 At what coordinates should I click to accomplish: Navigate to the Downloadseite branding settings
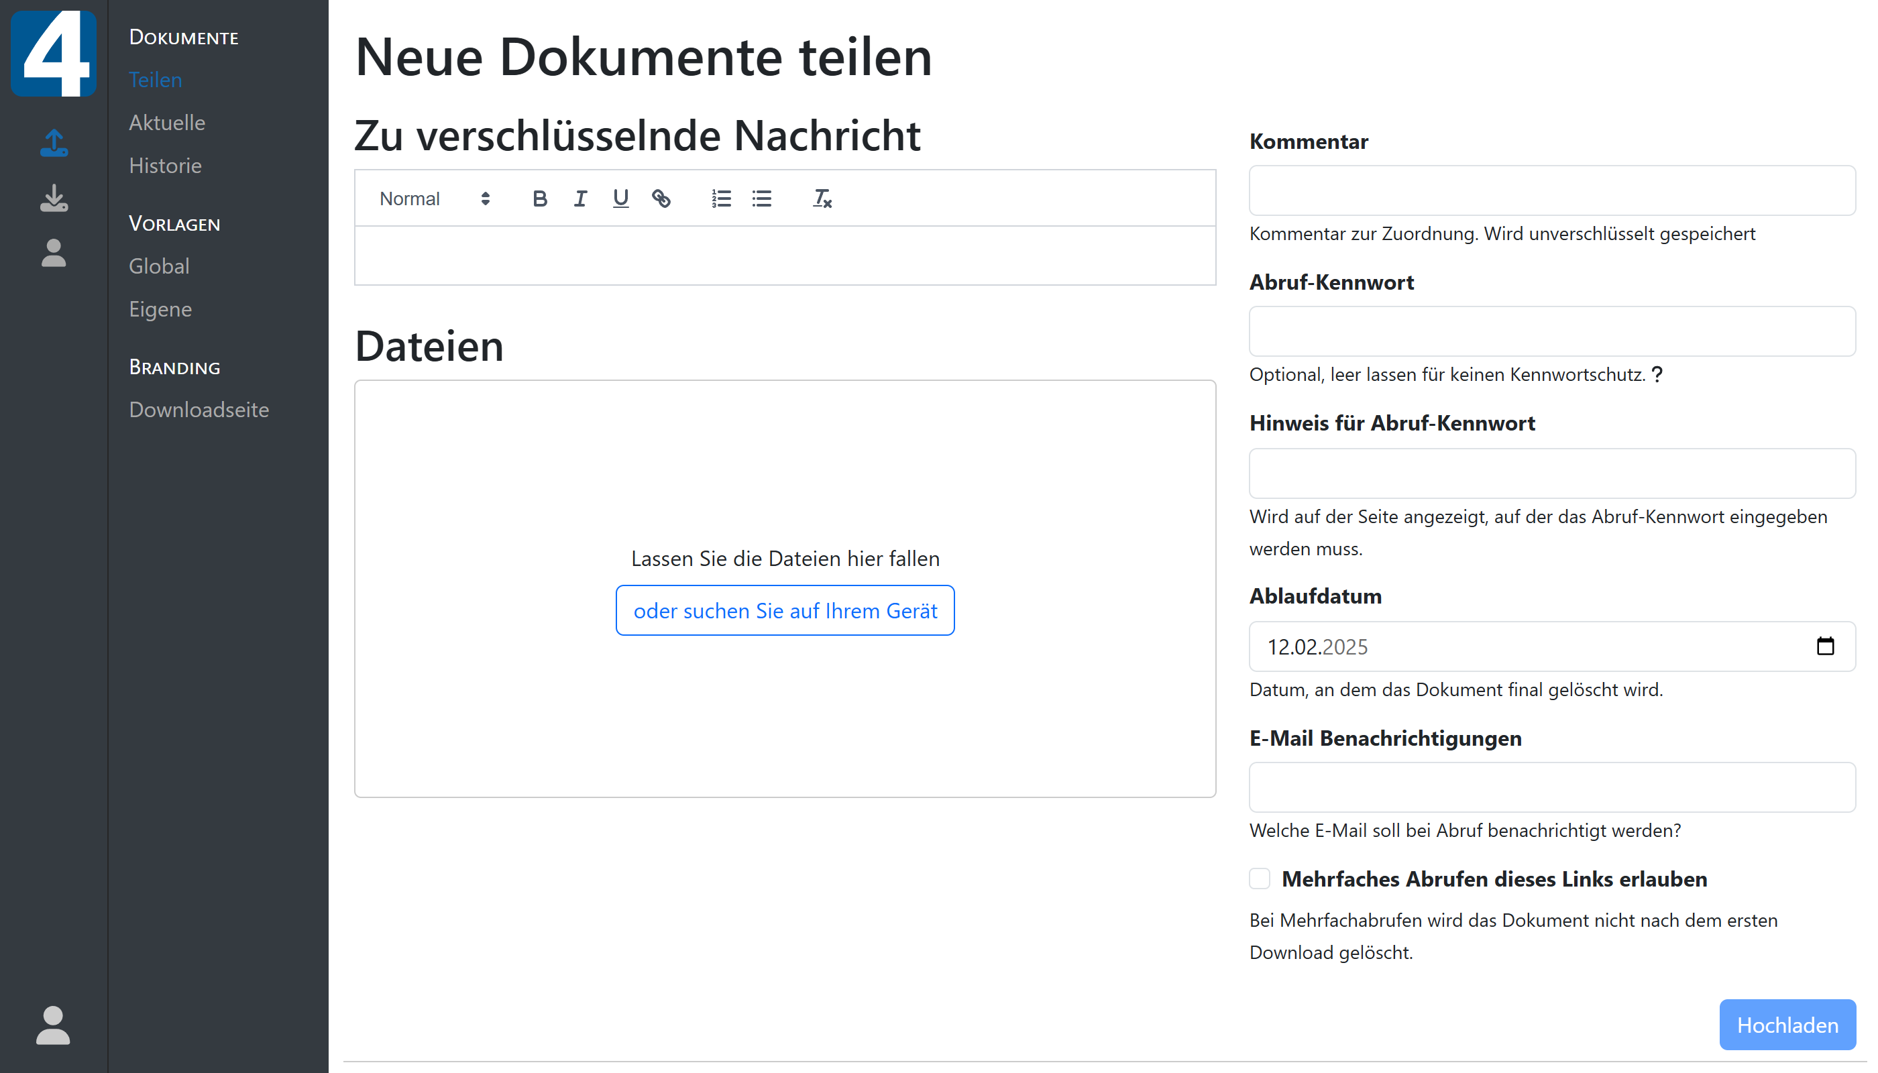tap(199, 409)
